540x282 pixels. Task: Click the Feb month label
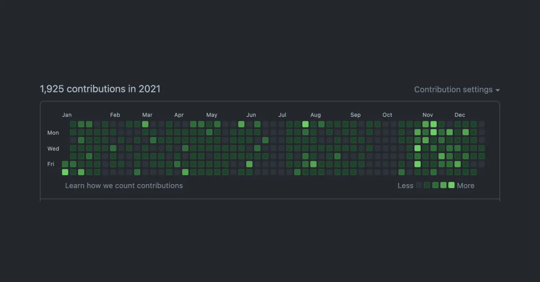(115, 115)
